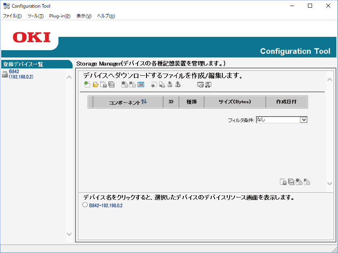The width and height of the screenshot is (338, 253).
Task: Minimize the Configuration Tool window
Action: pyautogui.click(x=292, y=6)
